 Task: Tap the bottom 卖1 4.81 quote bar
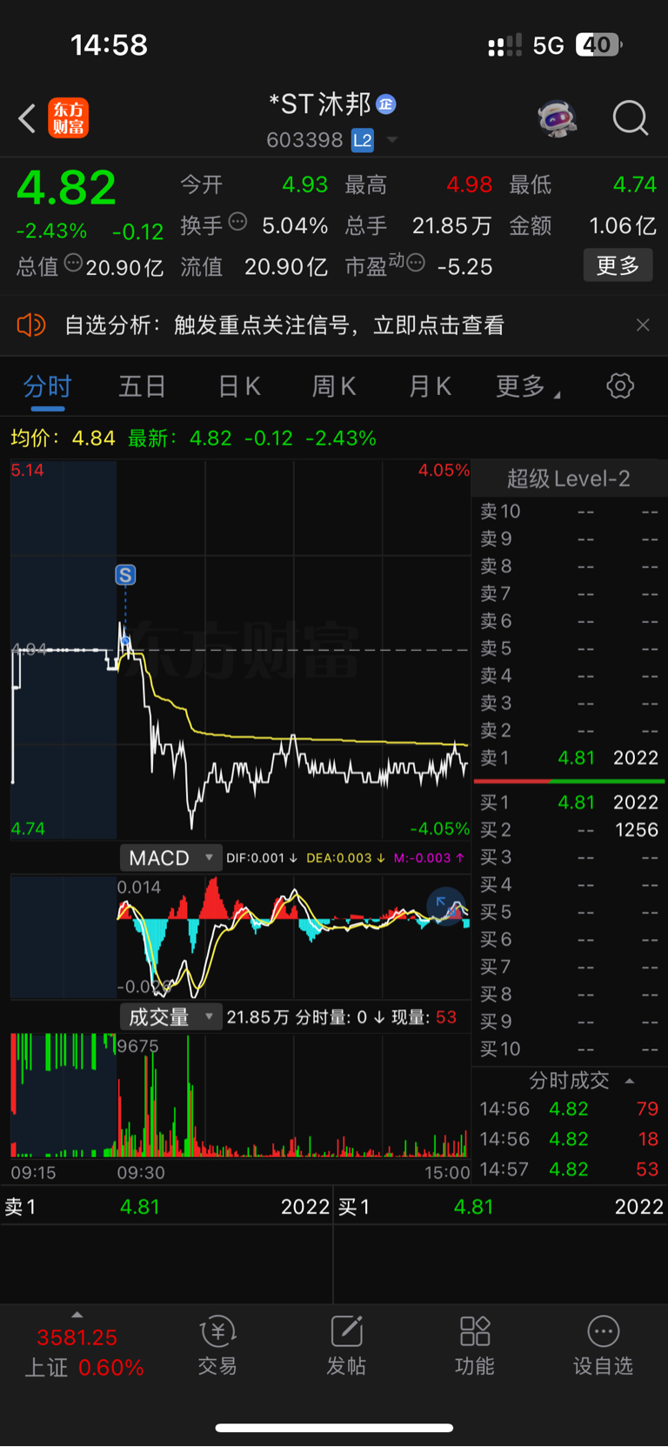tap(166, 1207)
